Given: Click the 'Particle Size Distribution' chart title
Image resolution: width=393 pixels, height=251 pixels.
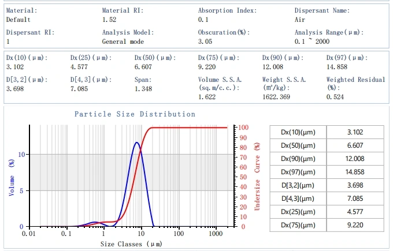Looking at the screenshot, I should click(135, 114).
